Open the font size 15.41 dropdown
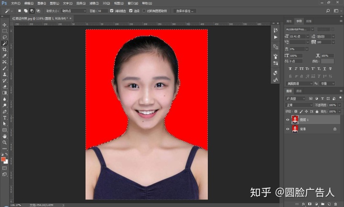The width and height of the screenshot is (344, 207). pyautogui.click(x=308, y=36)
